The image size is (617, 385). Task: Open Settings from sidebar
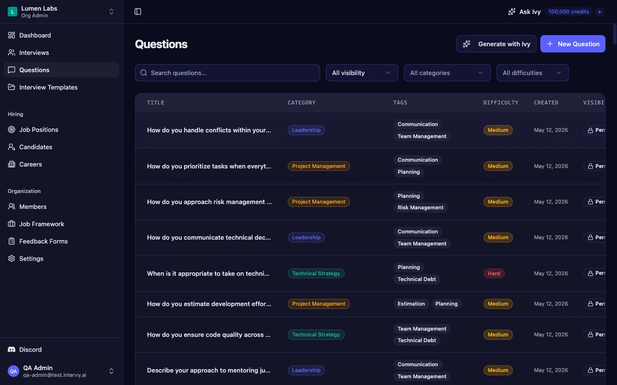click(61, 258)
